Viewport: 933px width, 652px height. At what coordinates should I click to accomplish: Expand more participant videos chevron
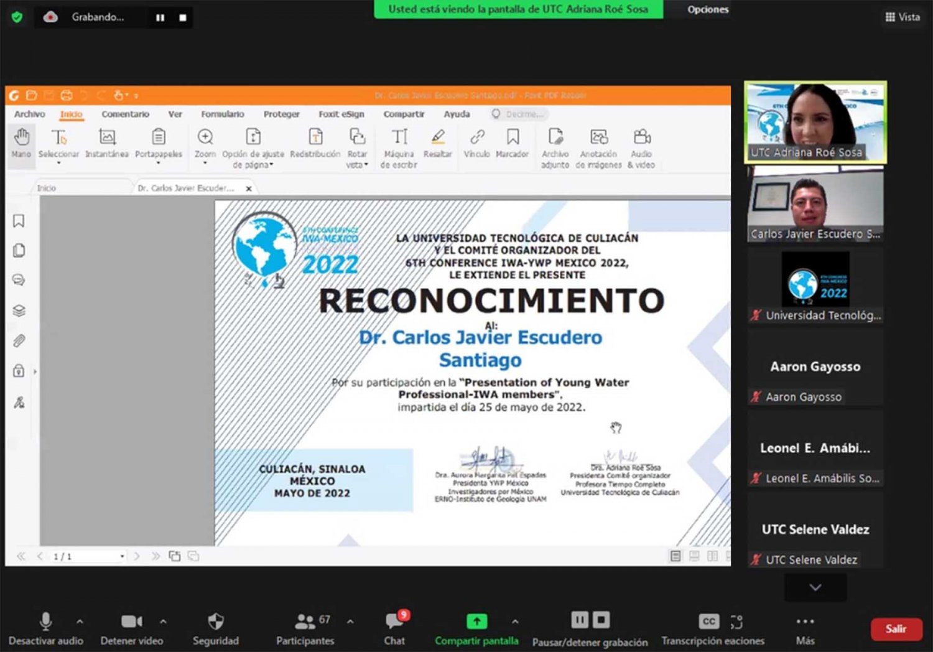pyautogui.click(x=815, y=587)
